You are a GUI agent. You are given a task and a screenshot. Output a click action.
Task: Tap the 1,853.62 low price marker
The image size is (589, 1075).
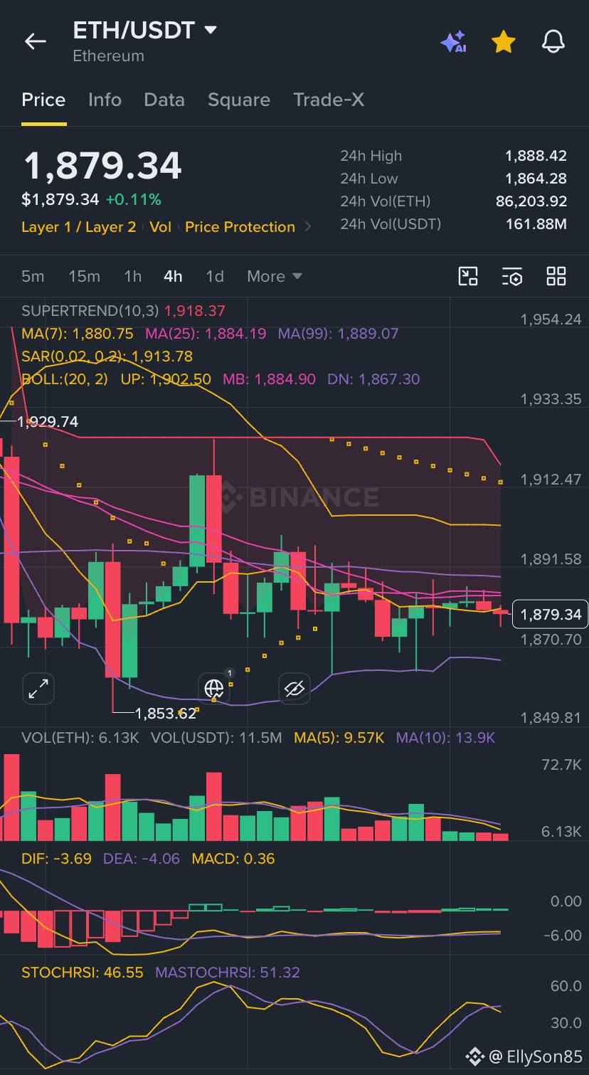[x=166, y=713]
